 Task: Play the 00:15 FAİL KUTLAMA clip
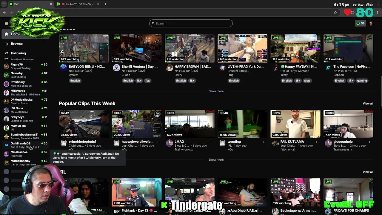click(295, 124)
